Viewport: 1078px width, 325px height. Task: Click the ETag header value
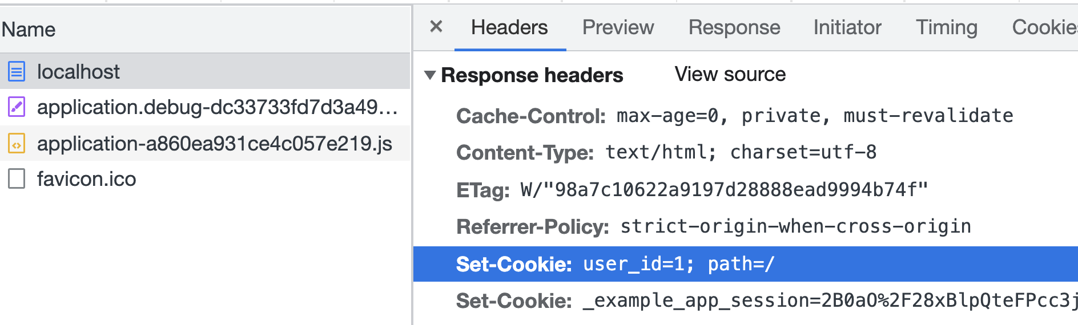tap(724, 189)
